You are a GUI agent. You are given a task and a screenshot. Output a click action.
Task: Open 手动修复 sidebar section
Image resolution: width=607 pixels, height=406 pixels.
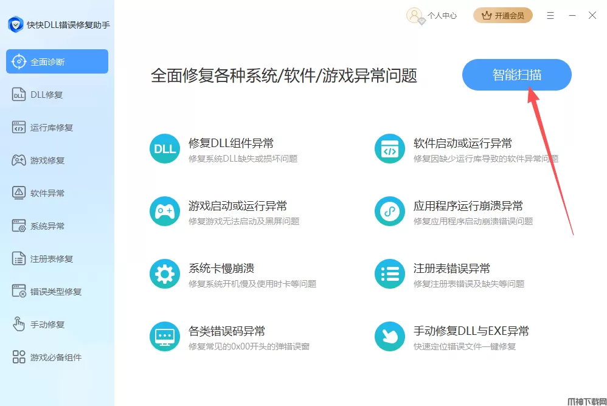tap(47, 325)
